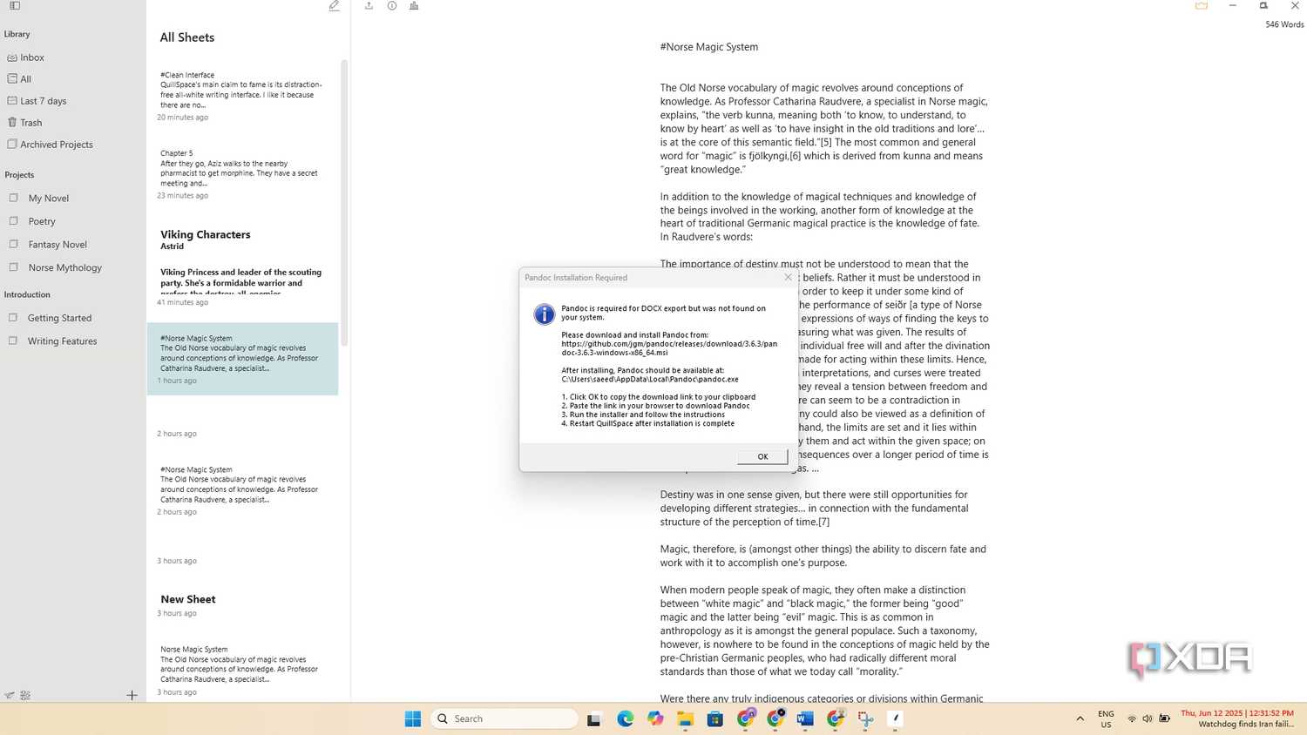This screenshot has width=1307, height=735.
Task: Toggle the sidebar panel icon
Action: pyautogui.click(x=15, y=5)
